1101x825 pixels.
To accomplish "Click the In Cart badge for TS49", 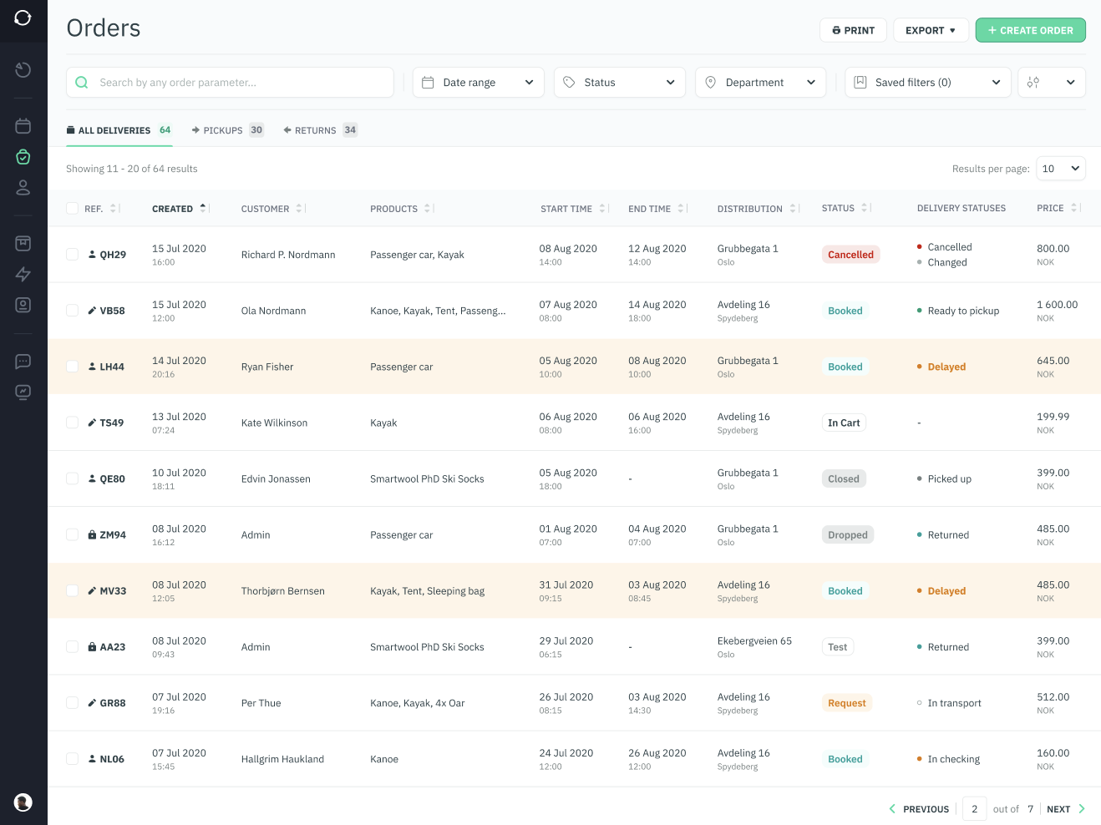I will click(844, 423).
